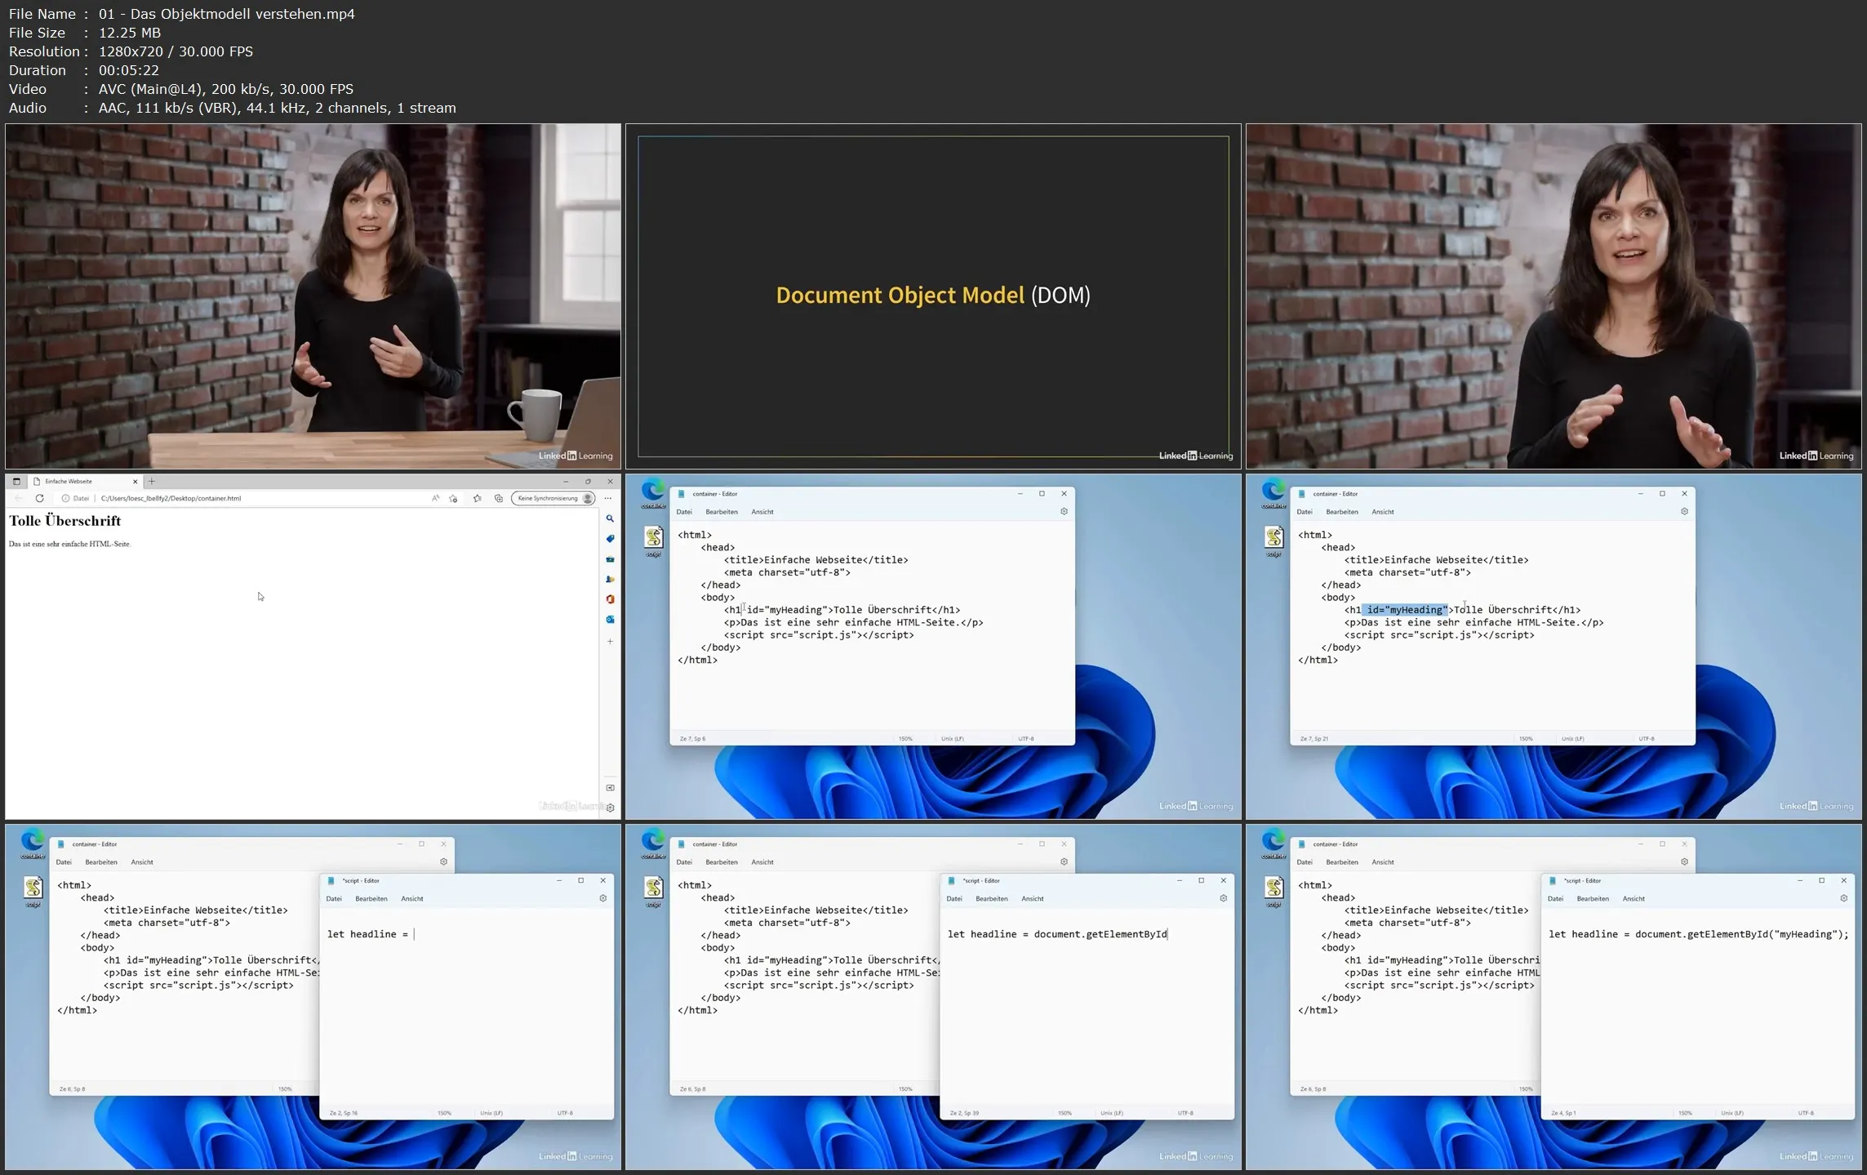
Task: Click file name '01 - Das Objektmodell verstehen.mp4'
Action: pos(227,14)
